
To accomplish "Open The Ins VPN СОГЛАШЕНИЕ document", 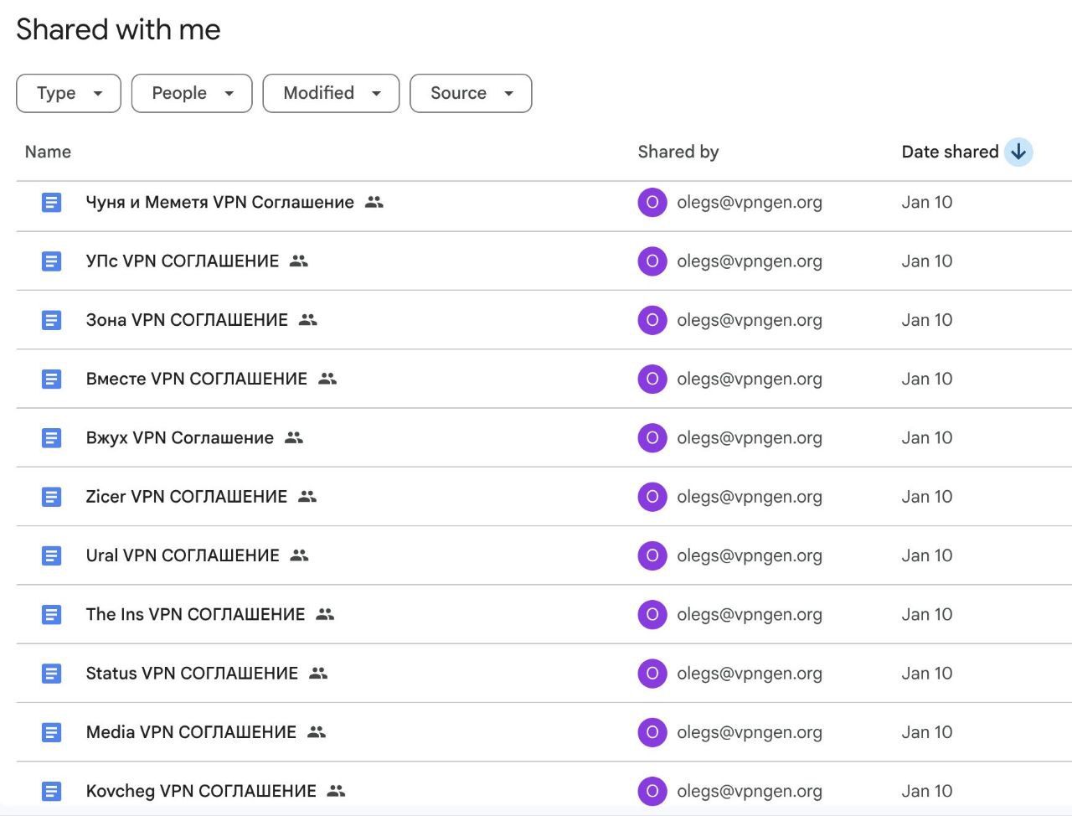I will (x=194, y=614).
